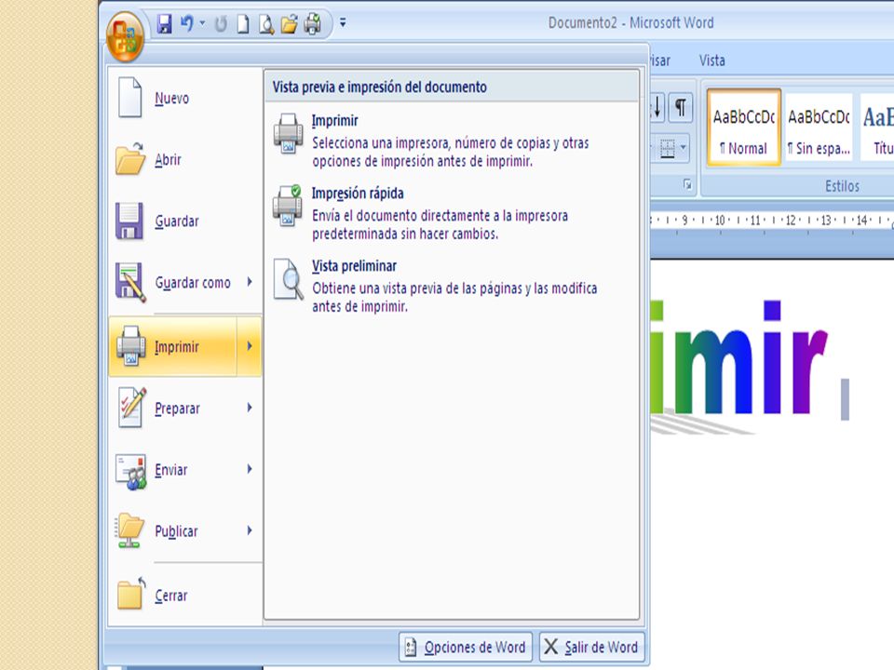Open the paragraph dialog launcher icon
The image size is (894, 670).
click(687, 184)
